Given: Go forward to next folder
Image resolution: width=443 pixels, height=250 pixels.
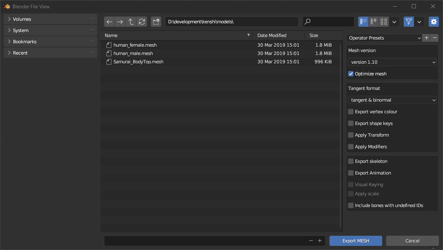Looking at the screenshot, I should pyautogui.click(x=120, y=22).
